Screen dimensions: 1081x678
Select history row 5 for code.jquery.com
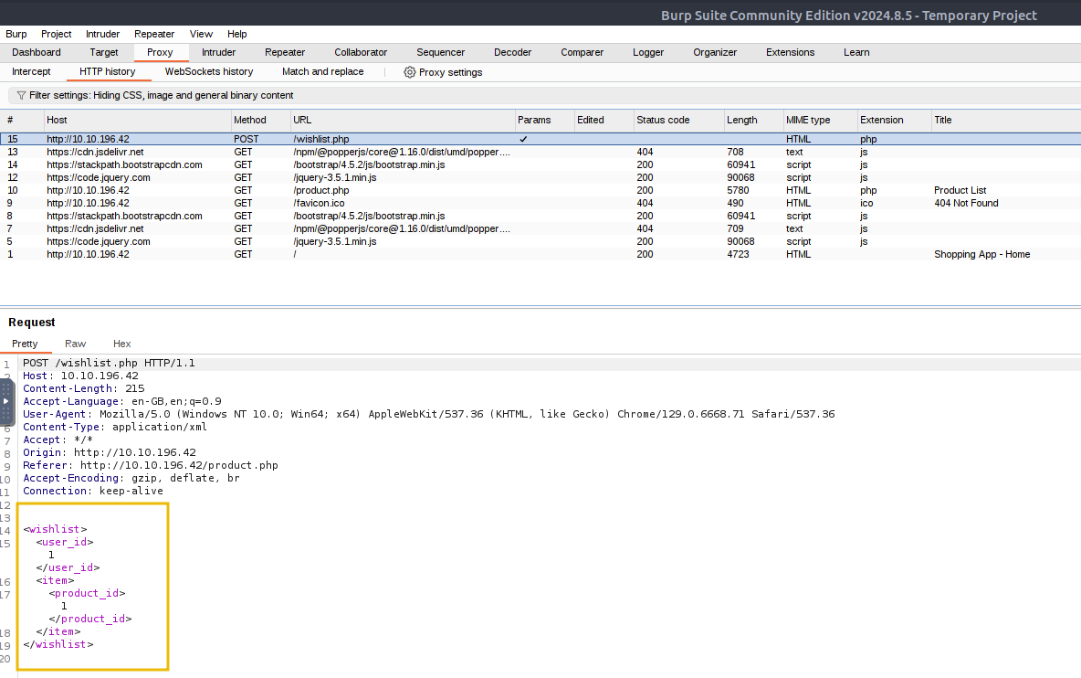coord(540,241)
